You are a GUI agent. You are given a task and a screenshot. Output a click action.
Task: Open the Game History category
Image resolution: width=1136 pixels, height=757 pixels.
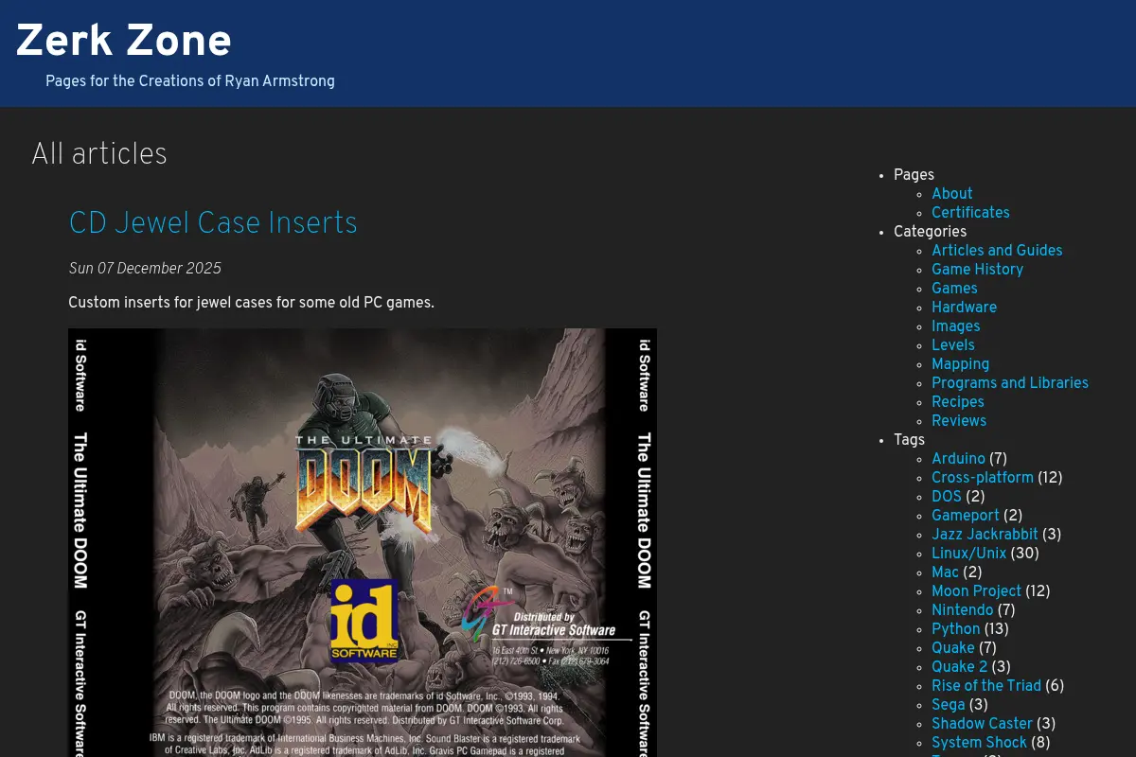point(977,270)
